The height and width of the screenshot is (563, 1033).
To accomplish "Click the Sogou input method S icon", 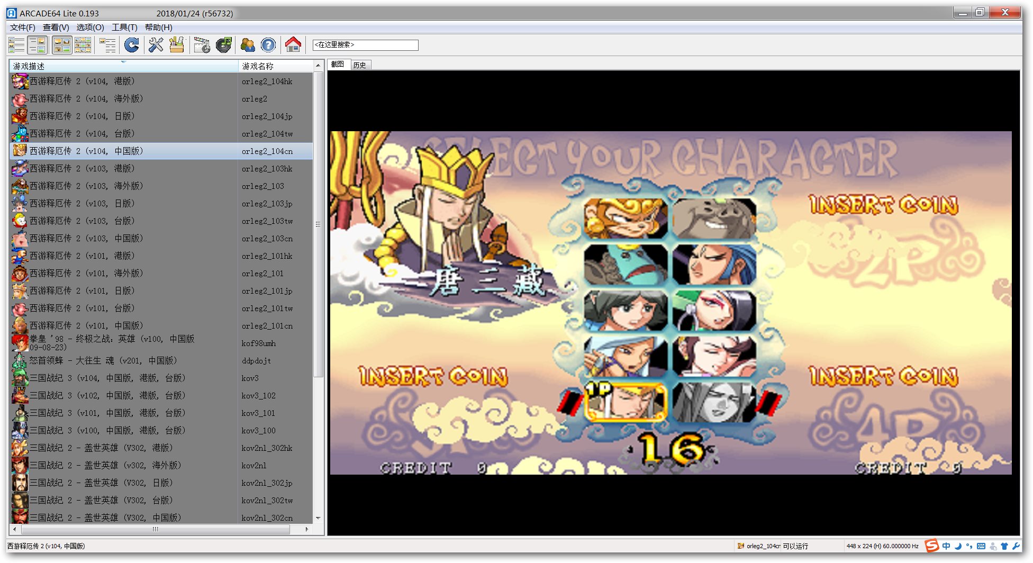I will click(x=932, y=546).
